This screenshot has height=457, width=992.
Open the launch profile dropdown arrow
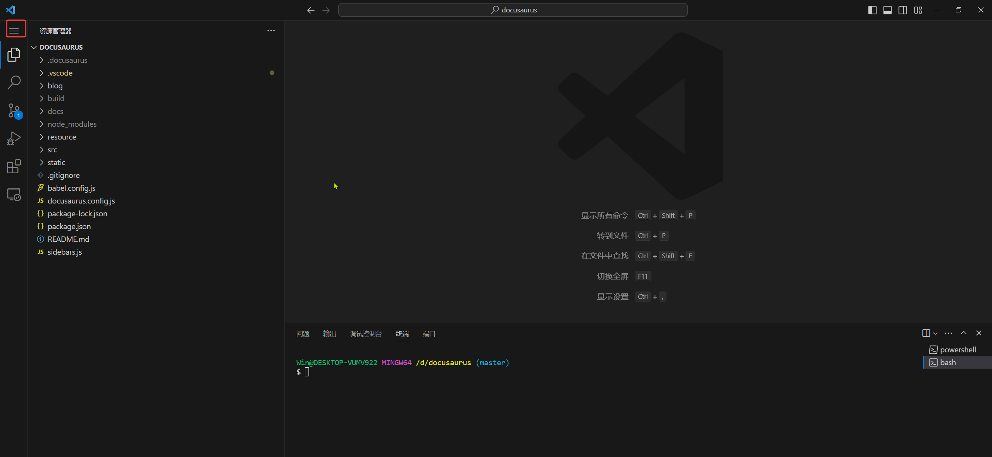[x=935, y=333]
